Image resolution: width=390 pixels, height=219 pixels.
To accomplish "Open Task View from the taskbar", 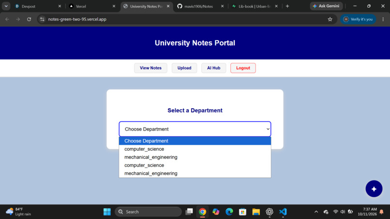I will (189, 212).
